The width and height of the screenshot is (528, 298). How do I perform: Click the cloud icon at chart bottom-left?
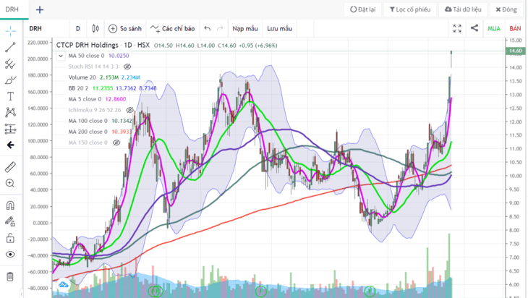coord(64,284)
